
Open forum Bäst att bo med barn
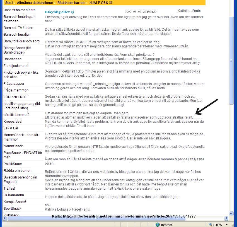(x=20, y=10)
